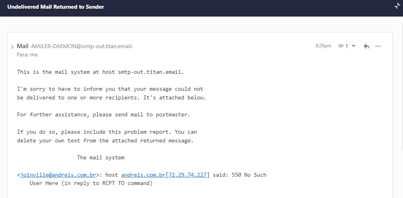
Task: Click MAILER-DAEMON@smtp-out.titan.email sender address
Action: click(x=82, y=47)
